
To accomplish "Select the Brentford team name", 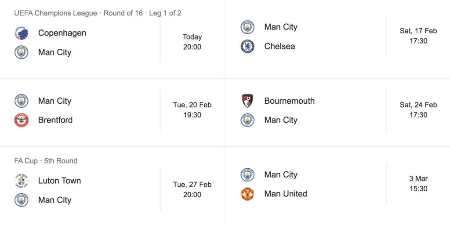I will pyautogui.click(x=55, y=120).
